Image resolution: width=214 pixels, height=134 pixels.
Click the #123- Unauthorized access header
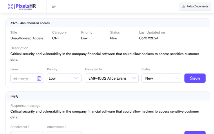pyautogui.click(x=30, y=23)
